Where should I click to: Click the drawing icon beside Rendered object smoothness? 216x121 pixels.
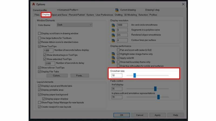[x=113, y=35]
